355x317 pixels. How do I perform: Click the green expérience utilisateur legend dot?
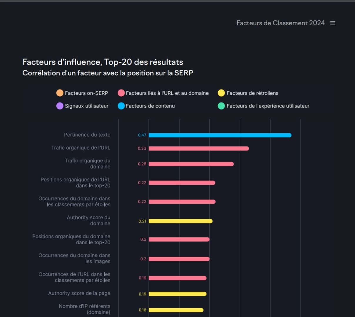pyautogui.click(x=221, y=106)
